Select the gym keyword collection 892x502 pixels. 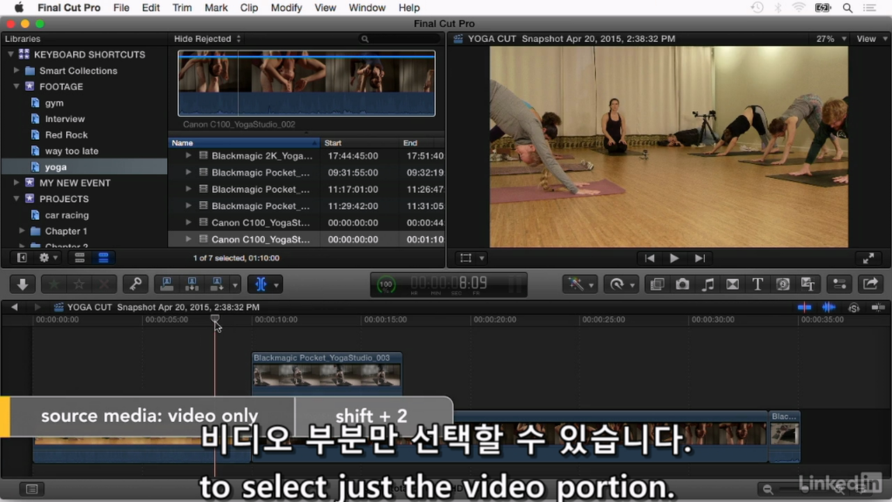click(x=54, y=102)
